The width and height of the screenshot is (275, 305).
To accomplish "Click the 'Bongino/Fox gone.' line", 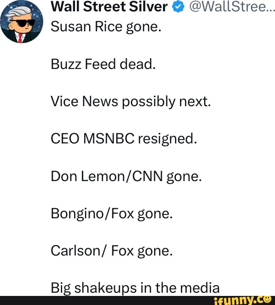I will coord(112,213).
